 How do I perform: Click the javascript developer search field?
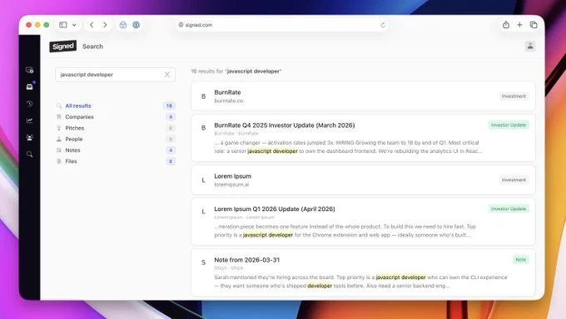[x=115, y=75]
